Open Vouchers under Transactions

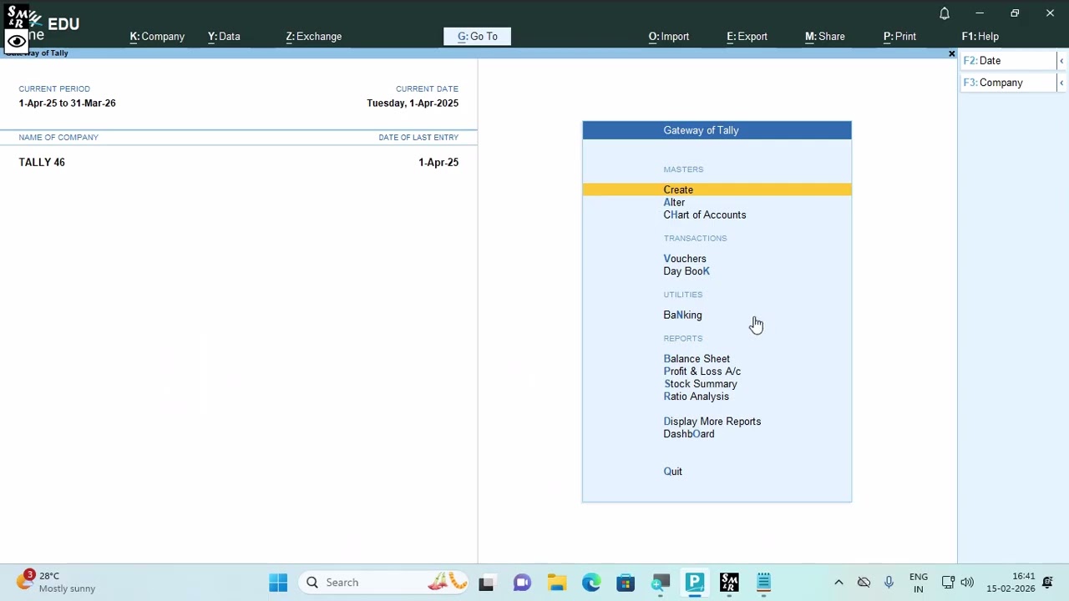coord(685,259)
